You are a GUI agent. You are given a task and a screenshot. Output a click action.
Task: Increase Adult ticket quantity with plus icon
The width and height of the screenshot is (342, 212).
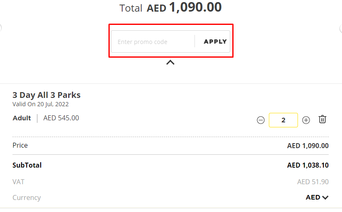tap(306, 120)
